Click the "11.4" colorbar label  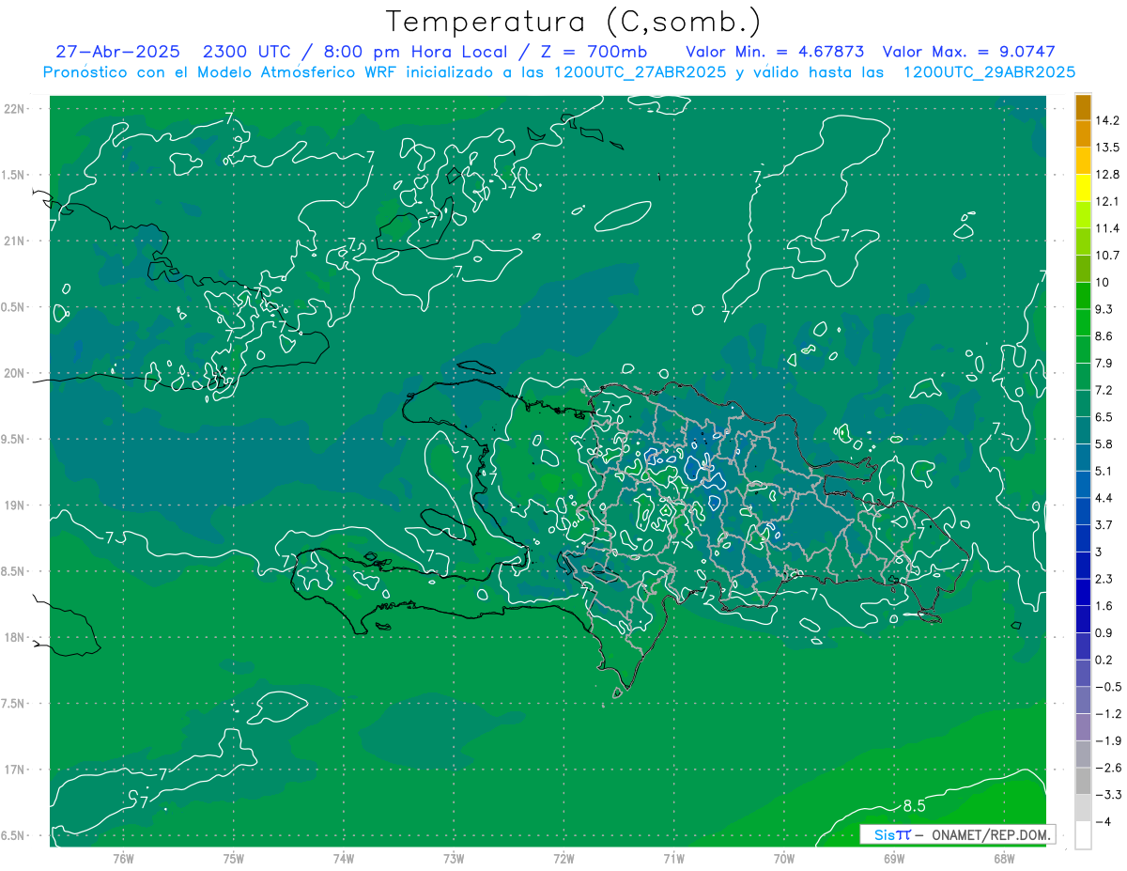[x=1108, y=228]
